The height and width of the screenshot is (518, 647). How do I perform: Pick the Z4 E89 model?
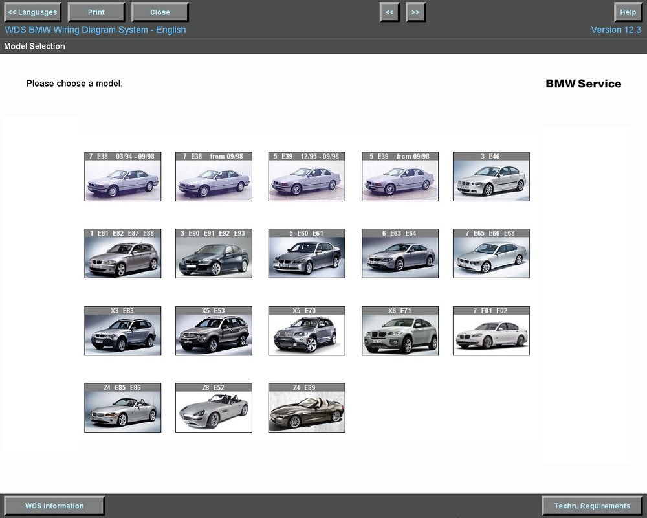point(307,408)
